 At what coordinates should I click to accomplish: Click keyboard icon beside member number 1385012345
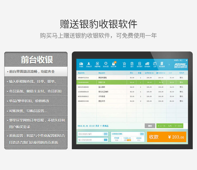click(142, 134)
